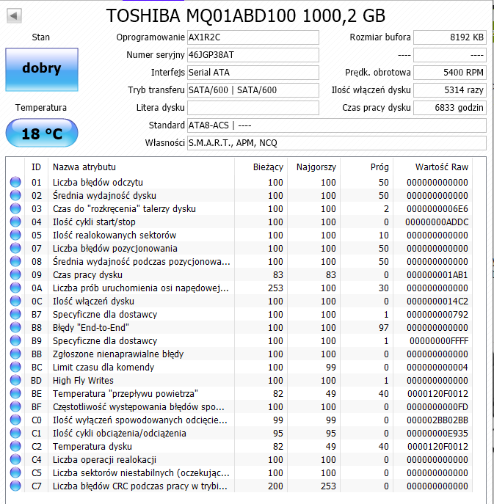Click status orb for attribute C5

click(15, 472)
